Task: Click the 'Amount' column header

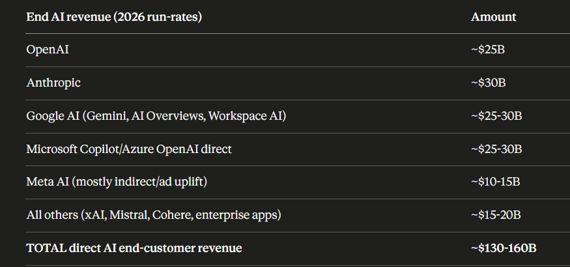Action: (493, 17)
